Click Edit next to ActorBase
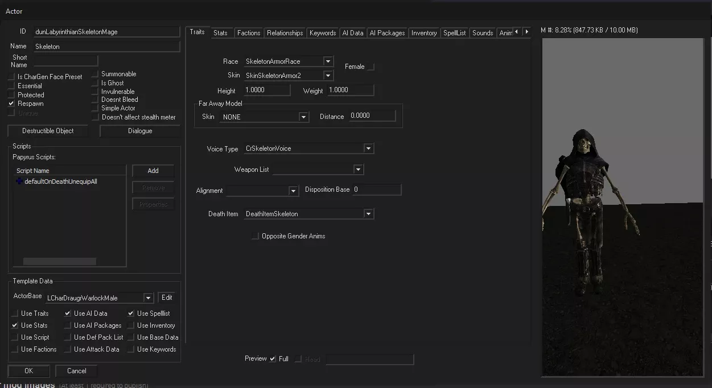 167,298
